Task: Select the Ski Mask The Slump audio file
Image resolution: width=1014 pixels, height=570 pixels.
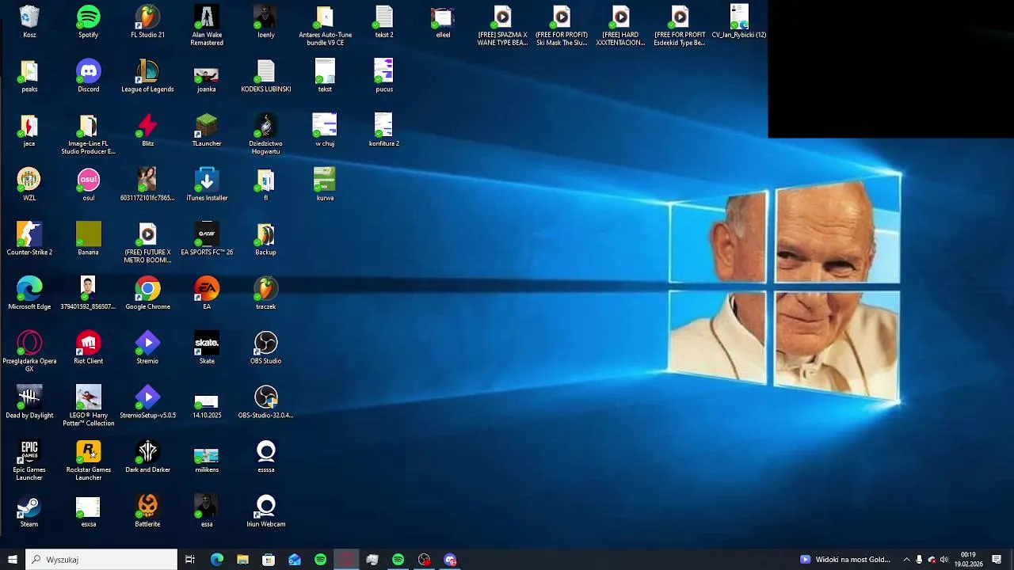Action: tap(562, 25)
